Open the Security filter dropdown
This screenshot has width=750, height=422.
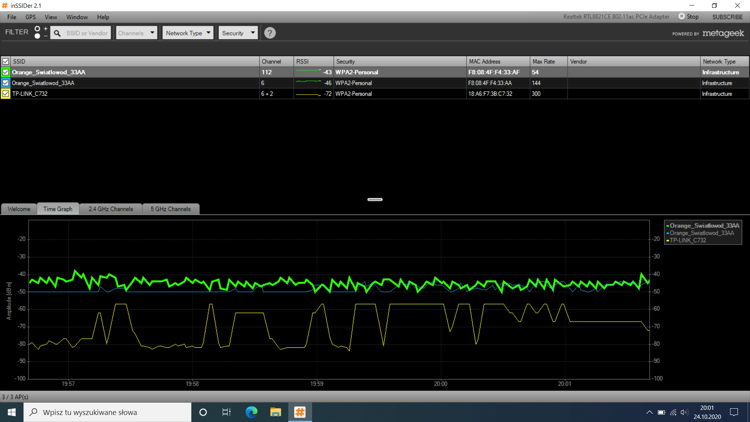(x=238, y=33)
